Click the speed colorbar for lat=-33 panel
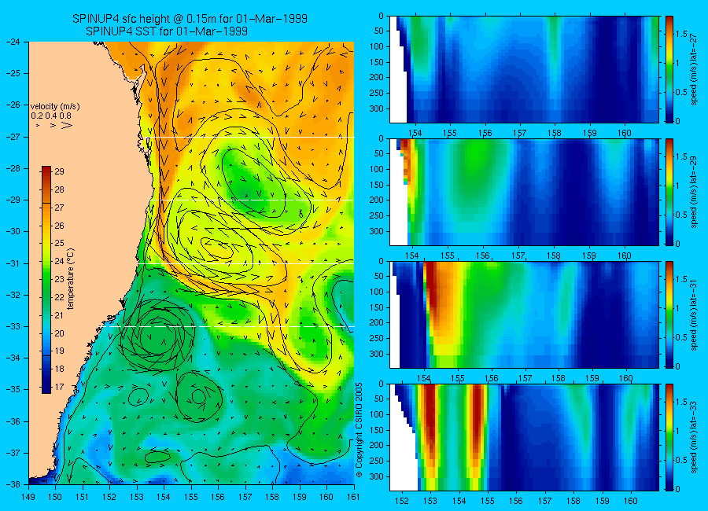 pyautogui.click(x=669, y=437)
